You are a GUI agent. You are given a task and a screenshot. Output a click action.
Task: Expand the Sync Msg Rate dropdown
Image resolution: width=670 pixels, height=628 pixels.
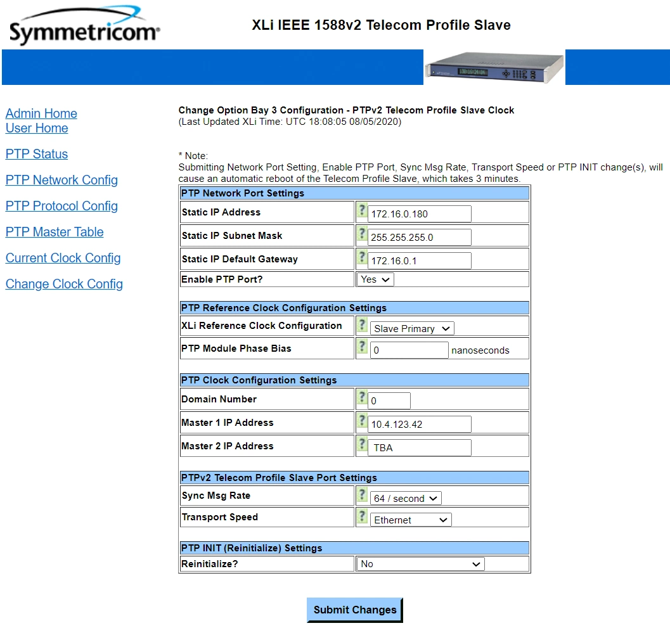pos(406,499)
